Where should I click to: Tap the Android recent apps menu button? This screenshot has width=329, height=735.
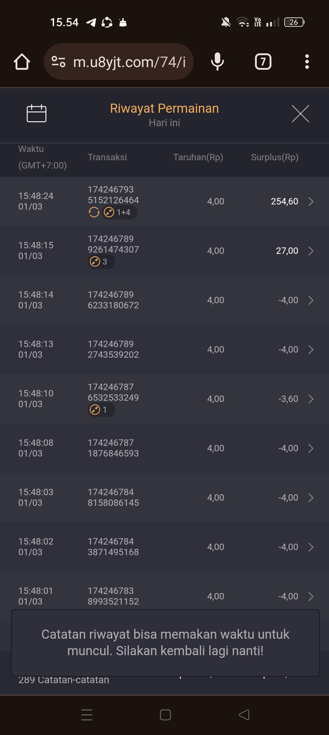coord(87,715)
